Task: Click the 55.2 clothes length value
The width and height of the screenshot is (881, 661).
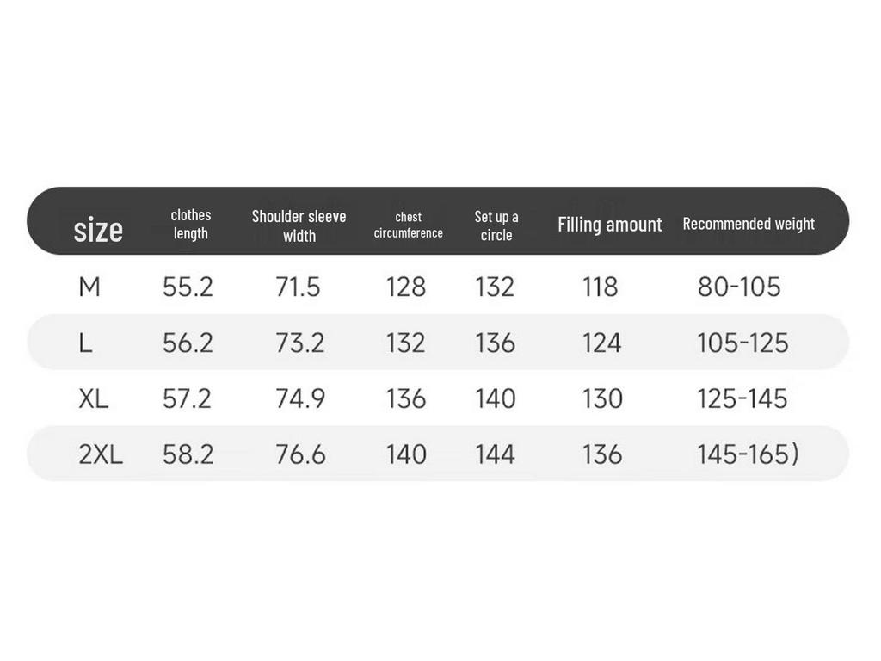Action: (188, 287)
